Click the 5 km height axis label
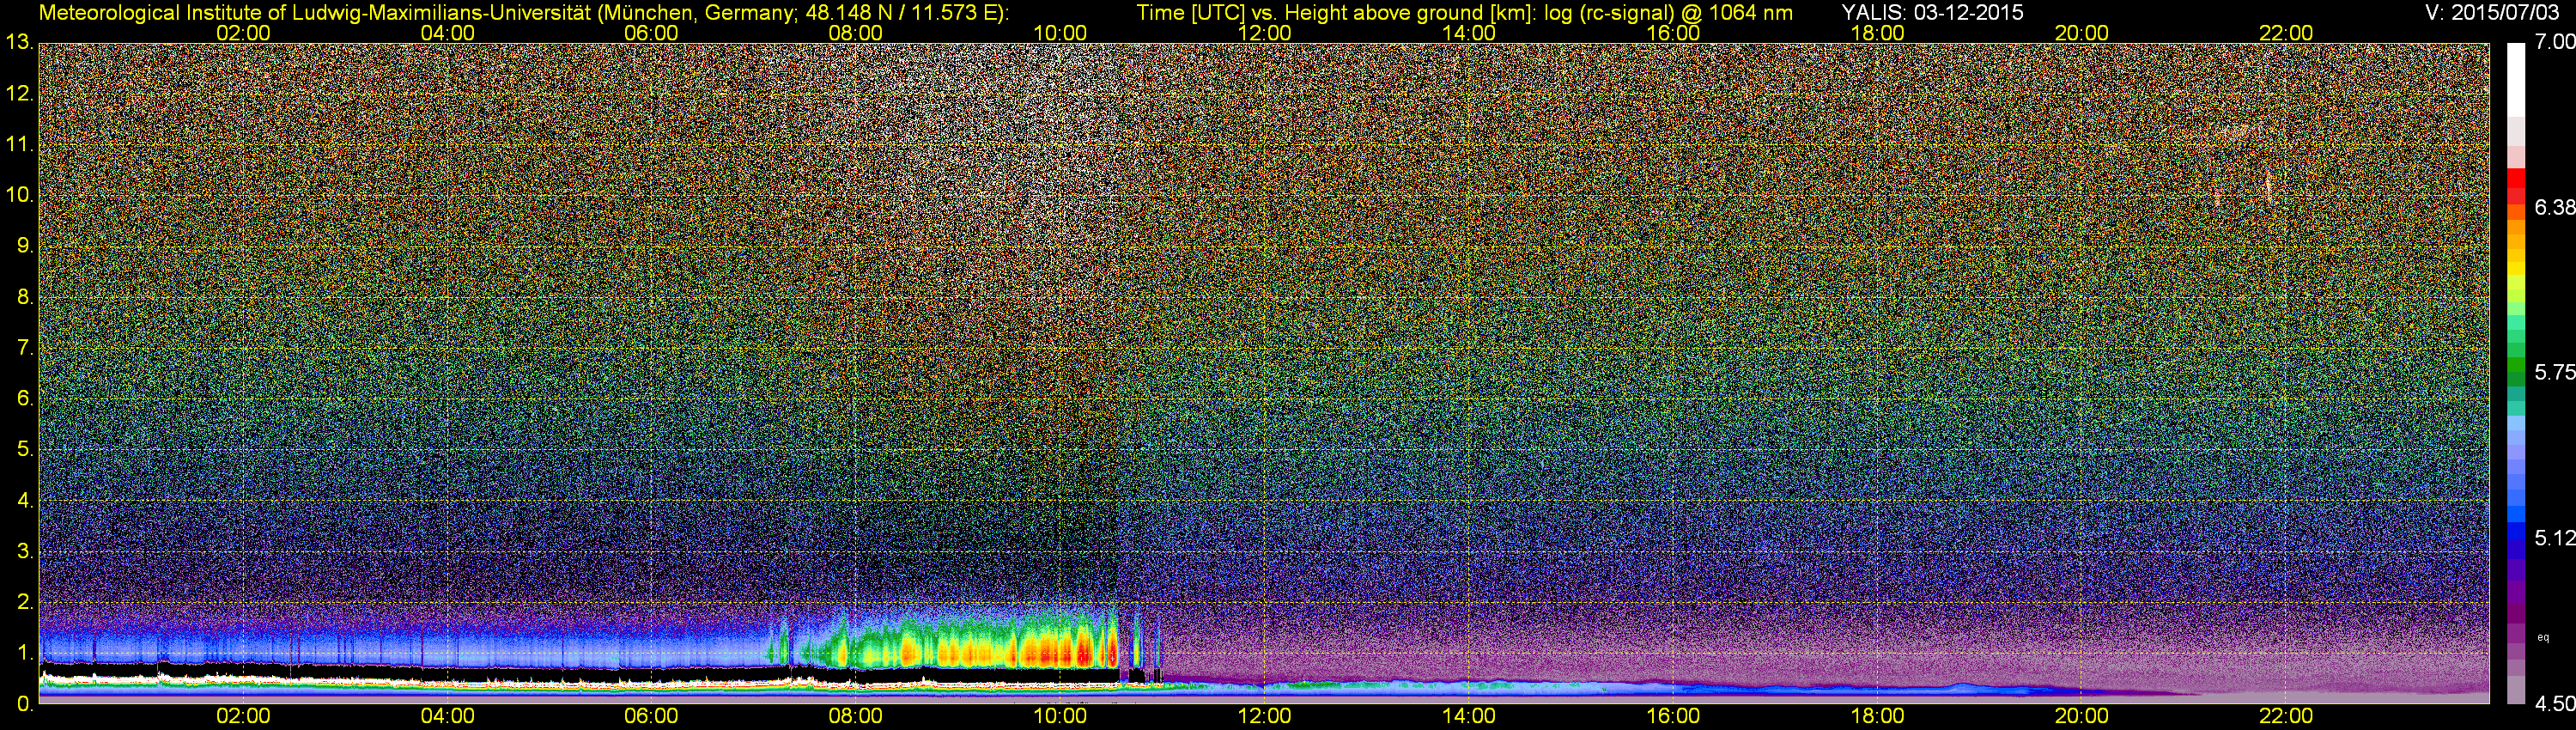 click(x=24, y=450)
